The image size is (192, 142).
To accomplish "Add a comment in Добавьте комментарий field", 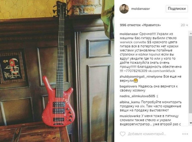I will click(147, 134).
